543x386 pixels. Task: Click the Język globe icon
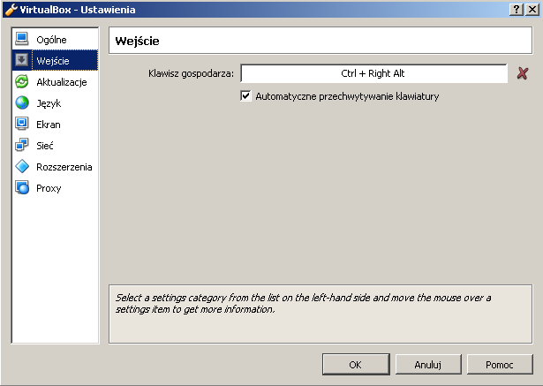(x=22, y=103)
